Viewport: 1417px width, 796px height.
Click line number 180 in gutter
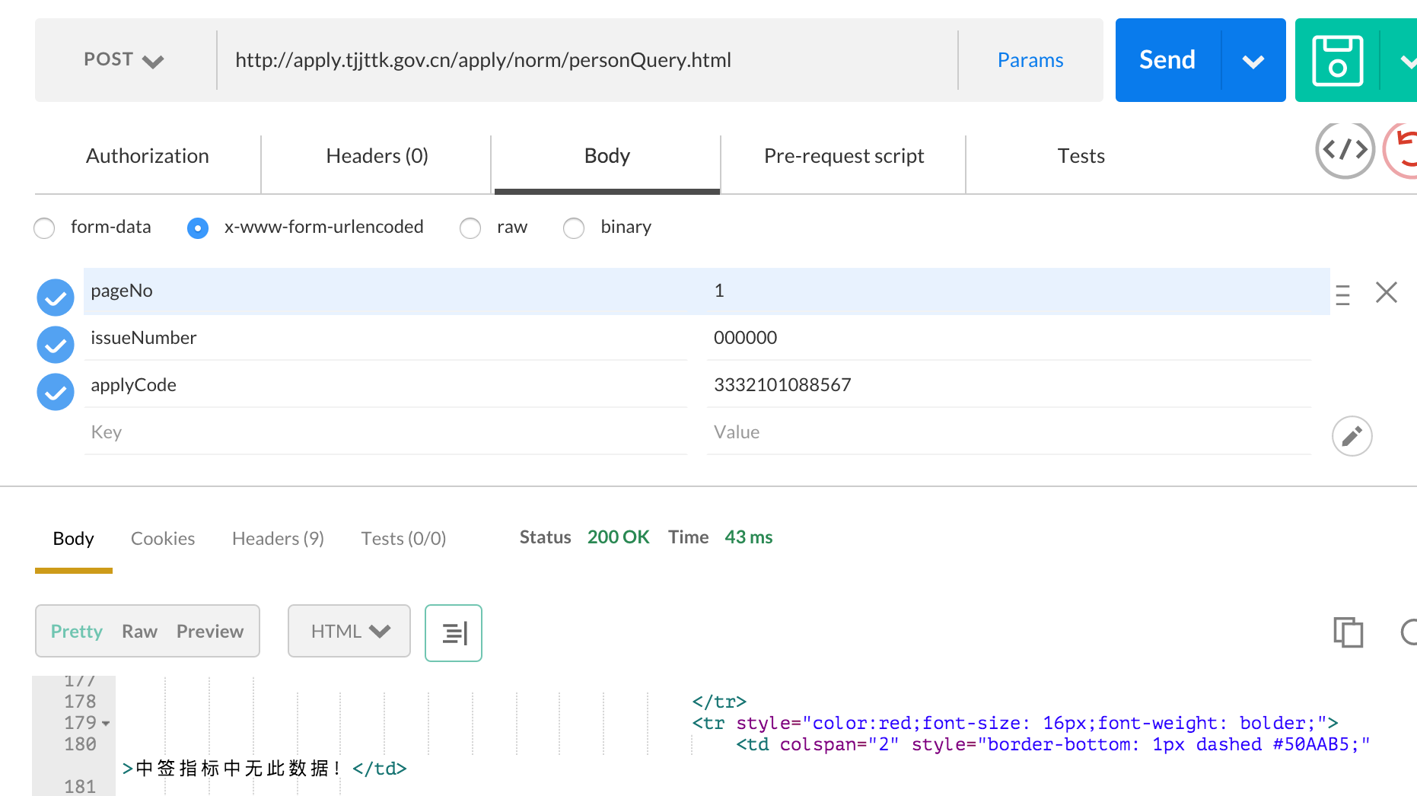[80, 744]
